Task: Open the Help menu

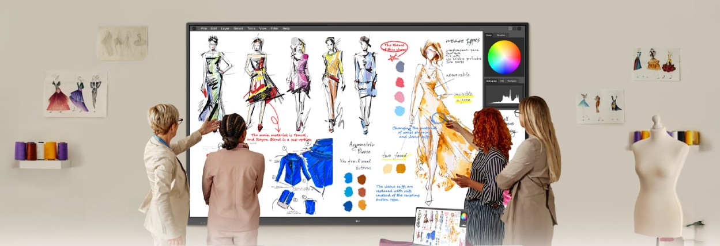Action: point(286,28)
